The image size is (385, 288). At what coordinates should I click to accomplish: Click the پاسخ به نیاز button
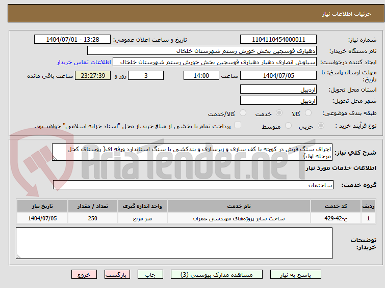coord(296,275)
